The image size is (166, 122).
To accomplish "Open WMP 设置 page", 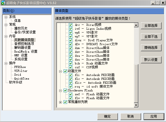I will (21, 55).
